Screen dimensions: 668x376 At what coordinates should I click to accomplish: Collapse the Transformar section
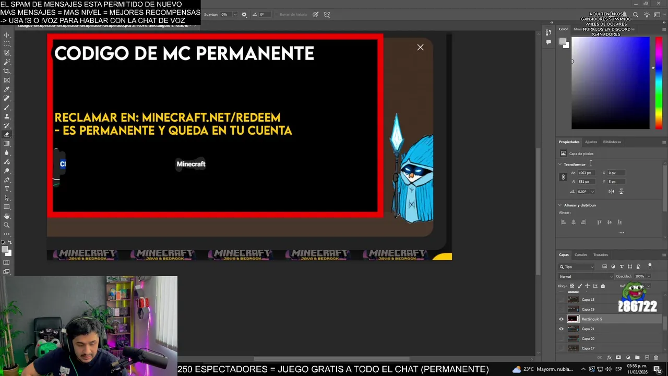(560, 164)
